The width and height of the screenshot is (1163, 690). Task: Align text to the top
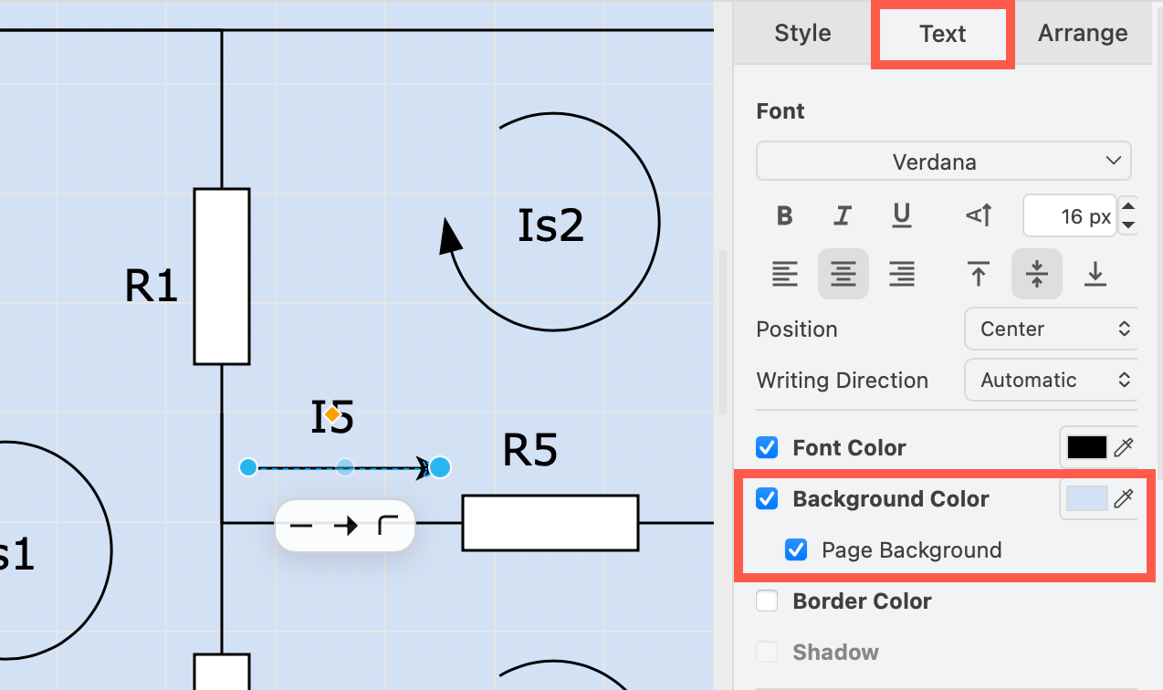point(979,274)
